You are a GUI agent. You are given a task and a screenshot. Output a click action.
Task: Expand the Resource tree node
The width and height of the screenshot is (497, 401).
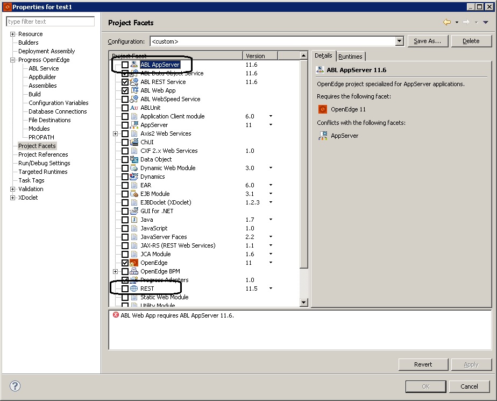[x=12, y=34]
